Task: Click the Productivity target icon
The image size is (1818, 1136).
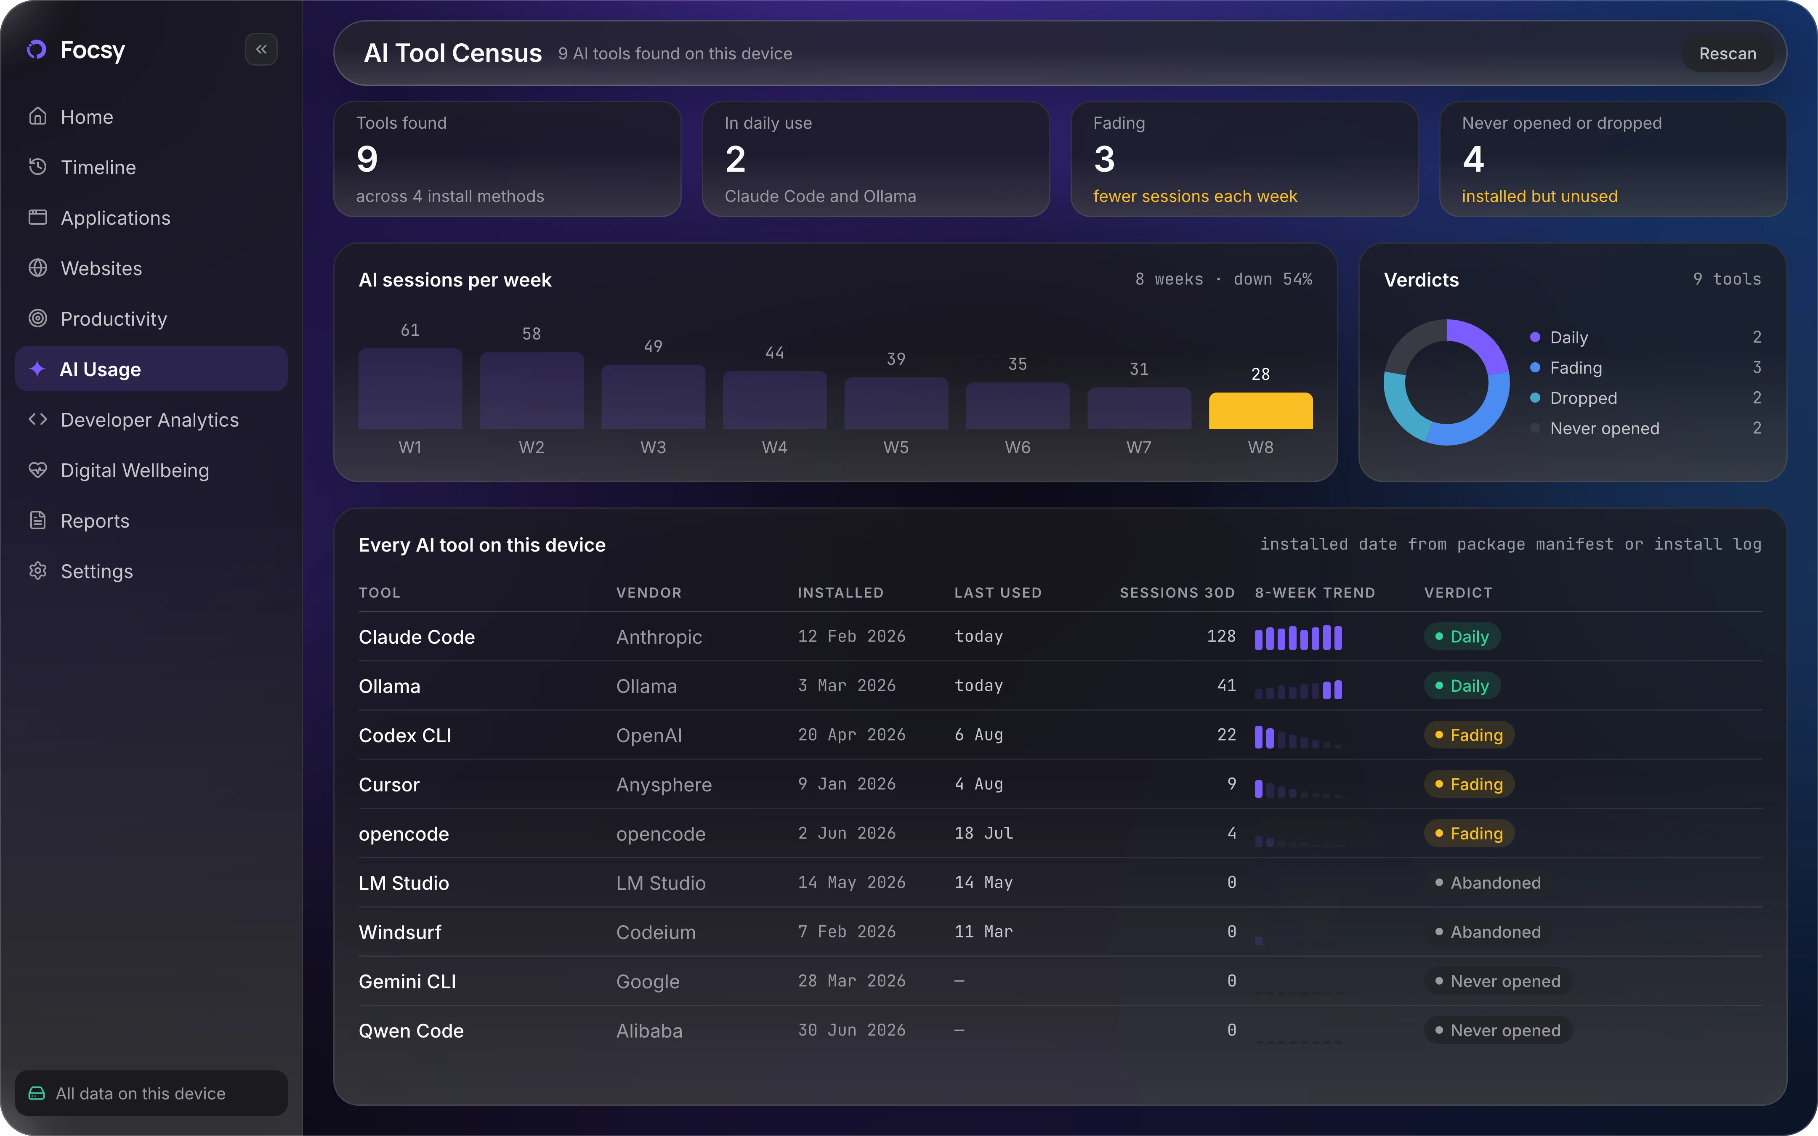Action: (x=37, y=319)
